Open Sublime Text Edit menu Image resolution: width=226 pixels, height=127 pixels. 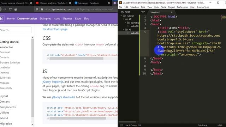tap(126, 7)
